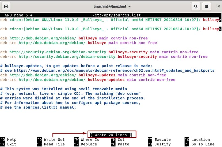Click the 'deb http://security.debian.org' bullseye-security line

point(99,52)
